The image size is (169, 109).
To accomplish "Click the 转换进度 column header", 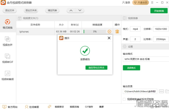I will tap(97, 25).
